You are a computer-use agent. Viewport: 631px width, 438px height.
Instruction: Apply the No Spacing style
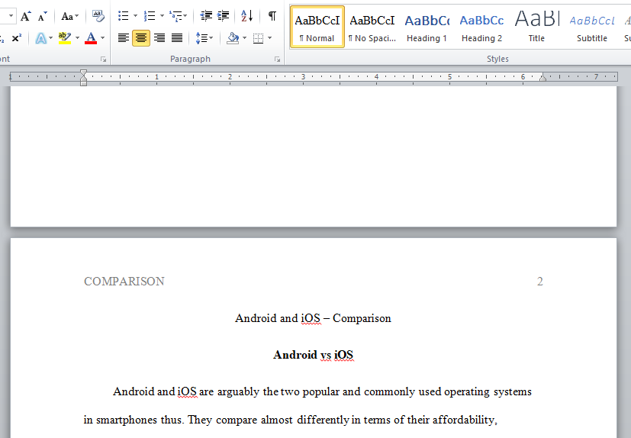click(x=372, y=27)
